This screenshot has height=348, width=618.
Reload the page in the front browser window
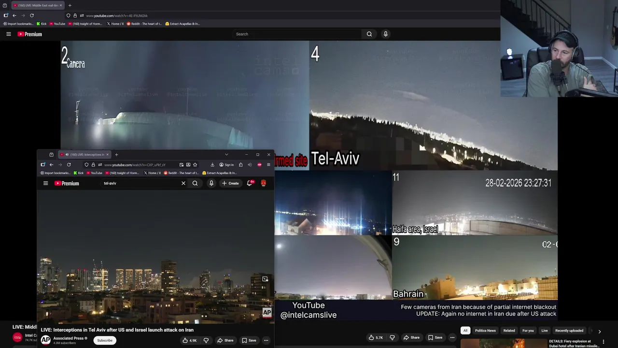click(69, 165)
